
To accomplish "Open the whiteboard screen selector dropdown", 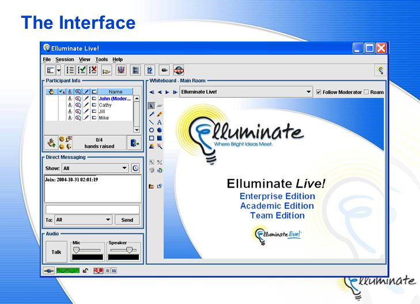I will pyautogui.click(x=246, y=92).
